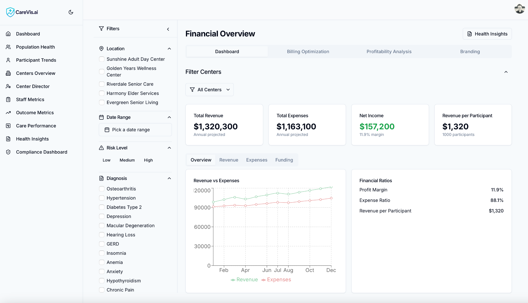Collapse the Diagnosis section chevron

[169, 178]
